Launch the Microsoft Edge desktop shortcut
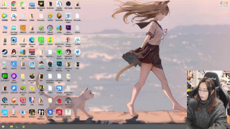Viewport: 230px width, 129px height. coord(32,40)
